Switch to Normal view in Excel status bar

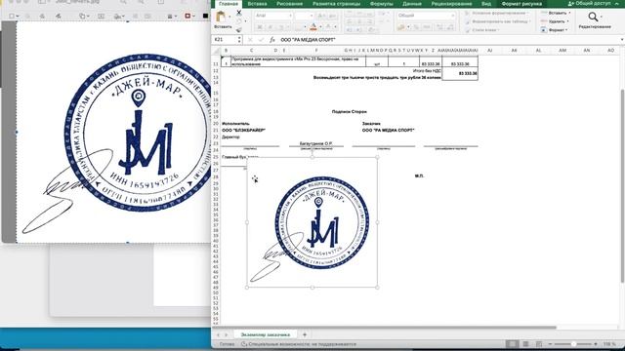[x=512, y=344]
